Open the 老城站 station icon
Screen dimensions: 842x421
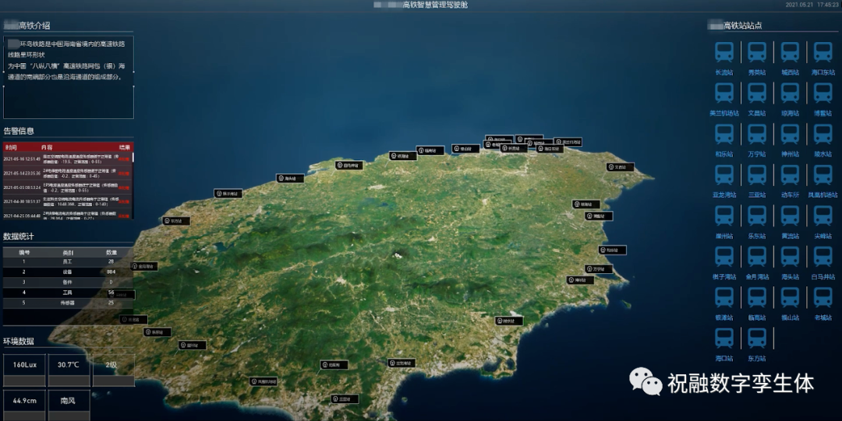coord(823,298)
